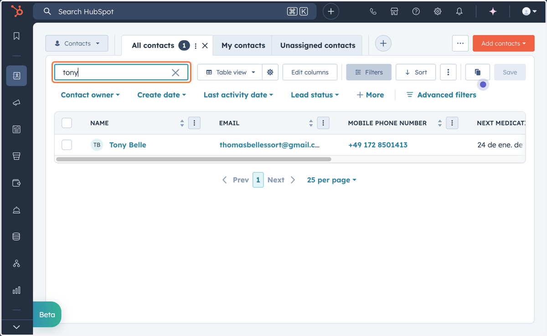The image size is (547, 336).
Task: Open the CRM contacts icon in sidebar
Action: click(x=16, y=76)
